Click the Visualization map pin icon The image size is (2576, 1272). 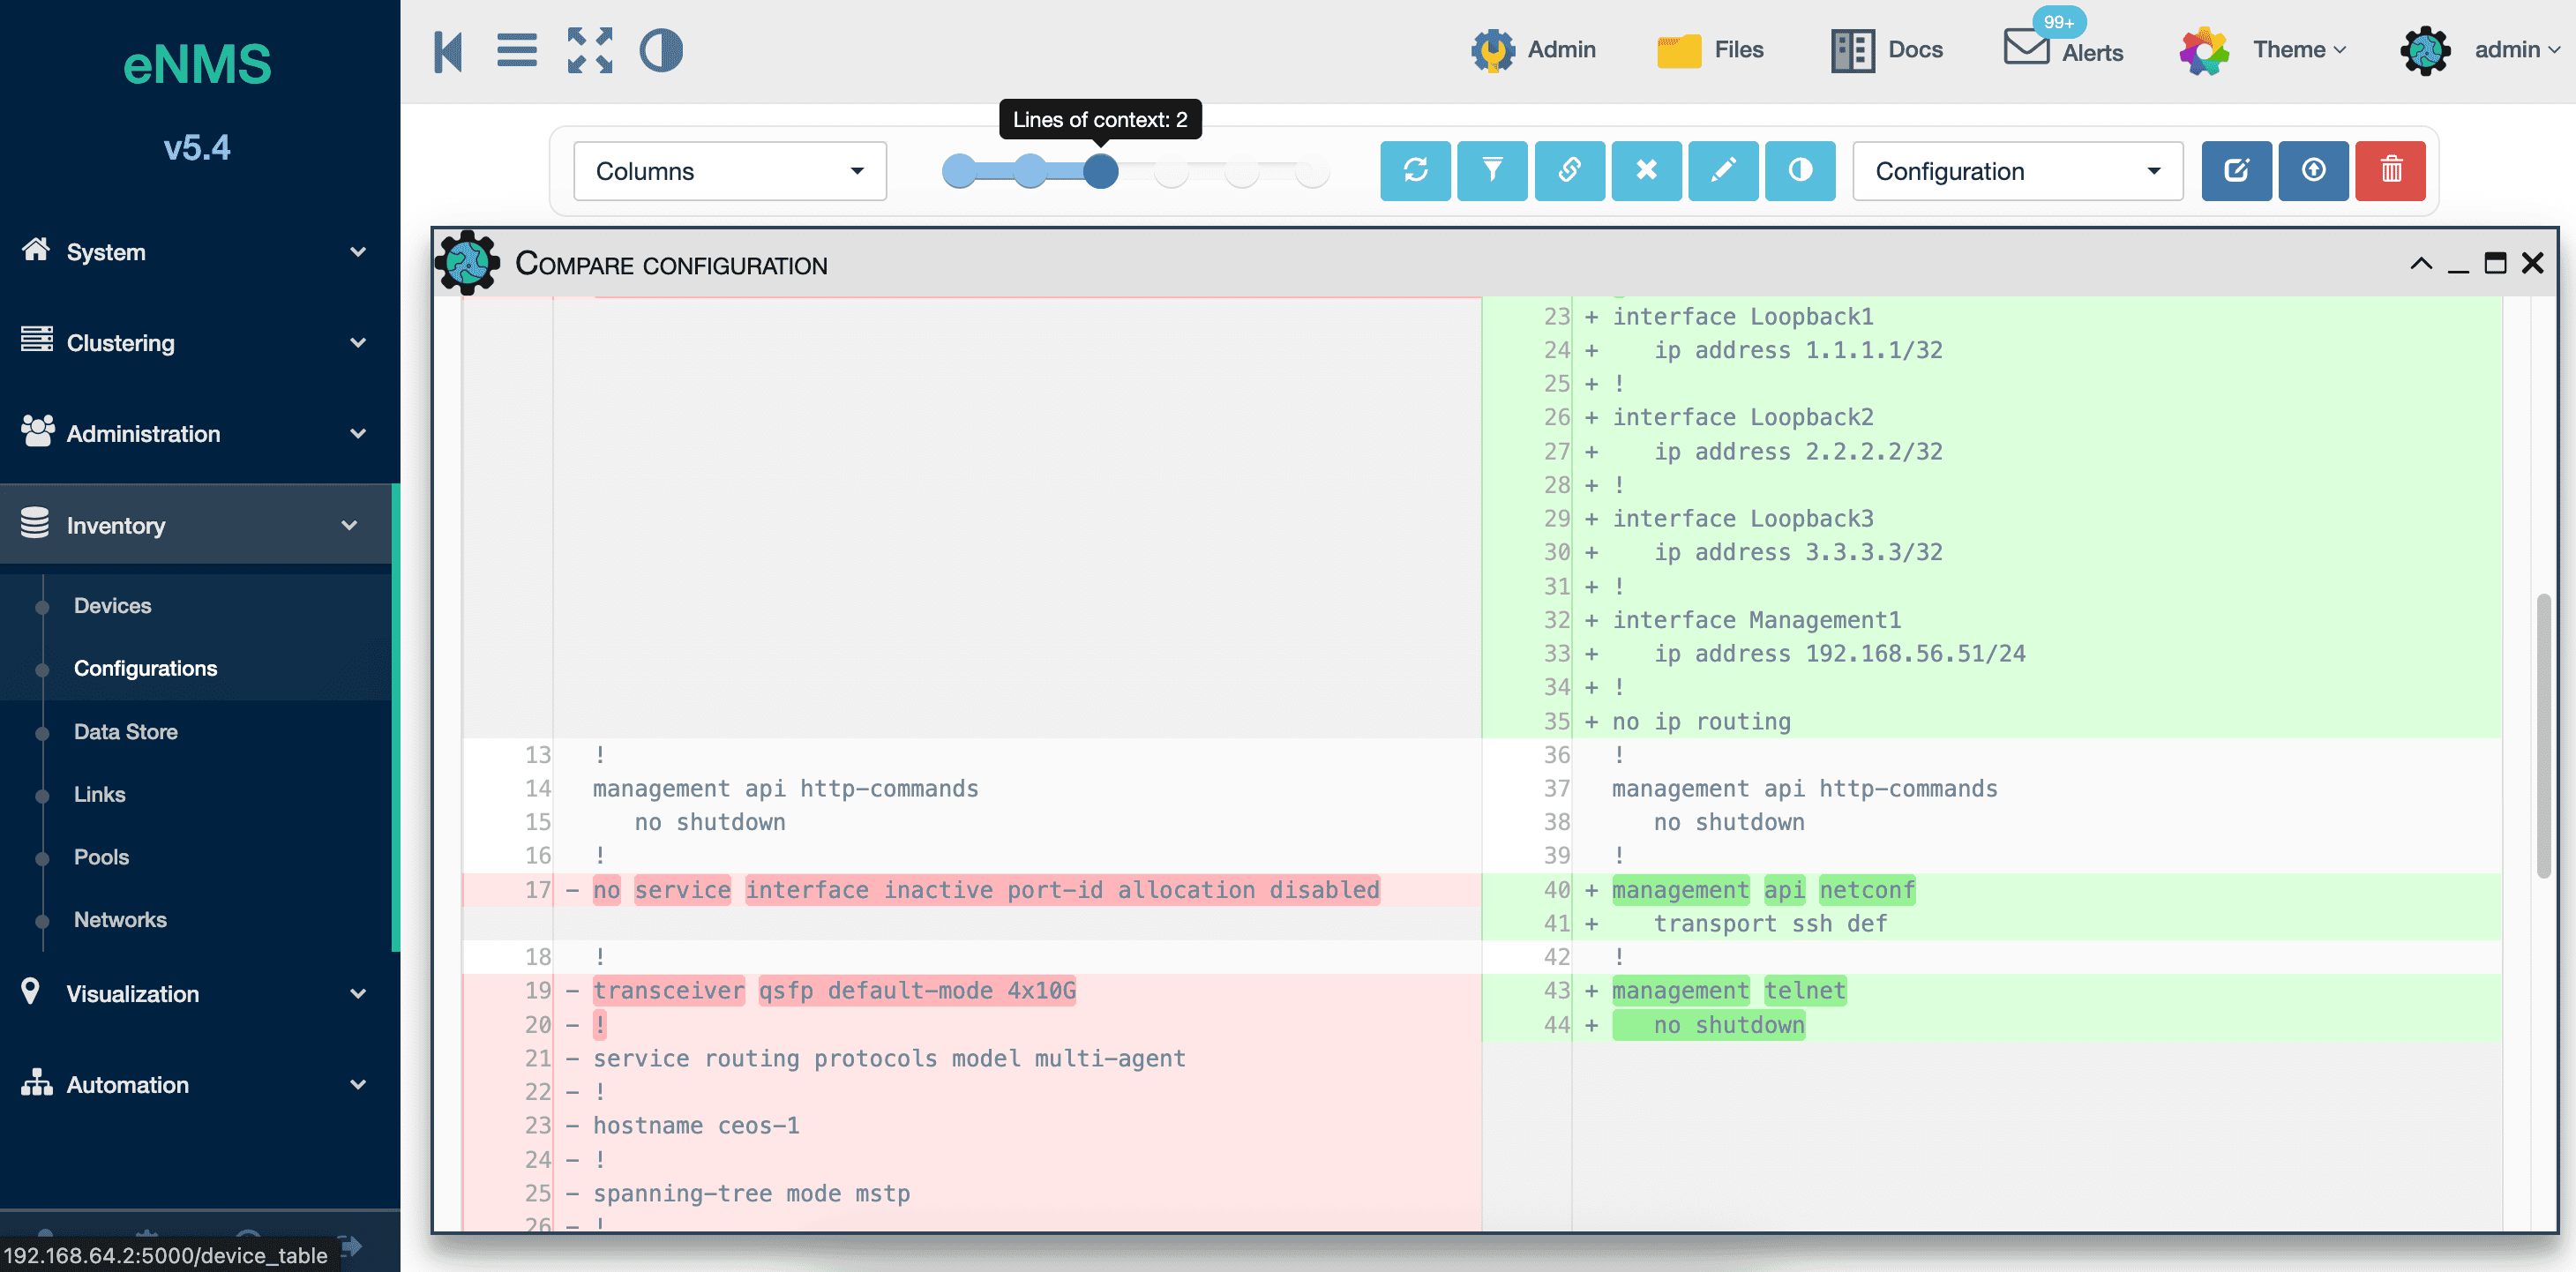pos(30,991)
